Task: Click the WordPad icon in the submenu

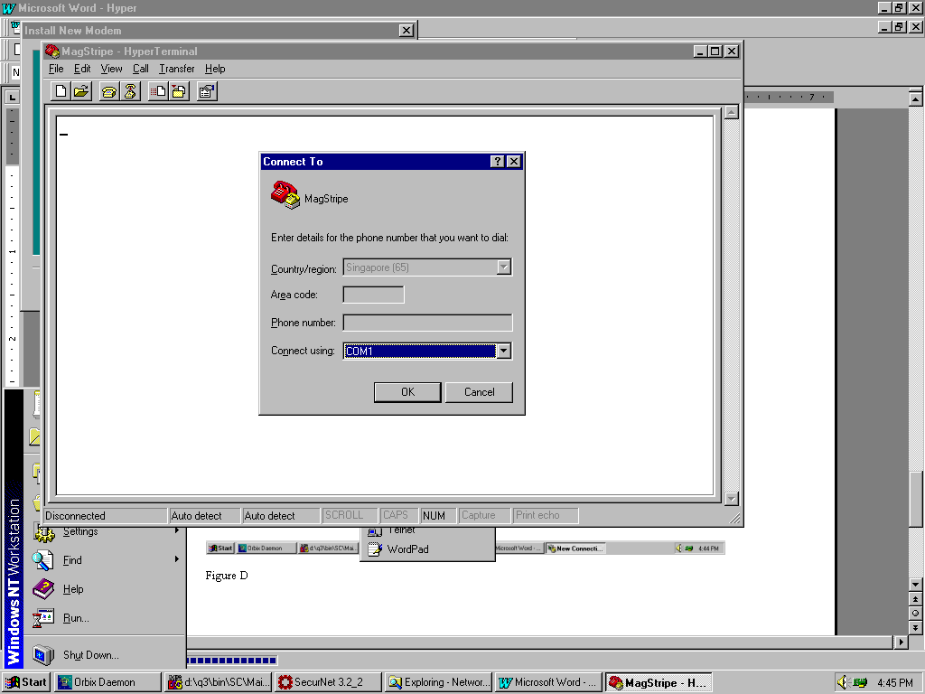Action: (x=375, y=549)
